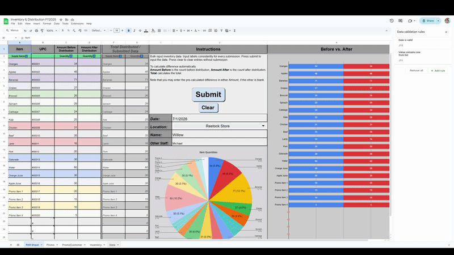
Task: Open version history clock icon
Action: point(392,20)
